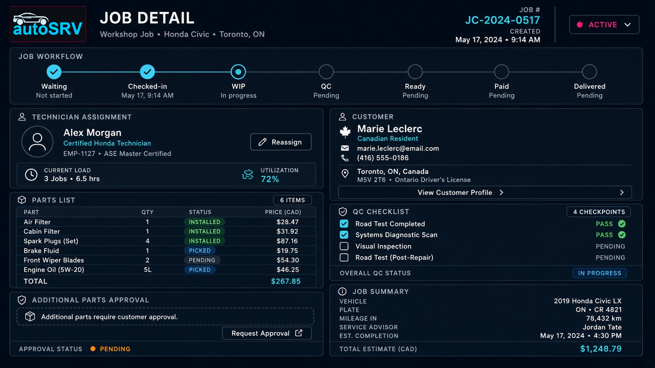Click the Parts List box icon

(x=22, y=200)
